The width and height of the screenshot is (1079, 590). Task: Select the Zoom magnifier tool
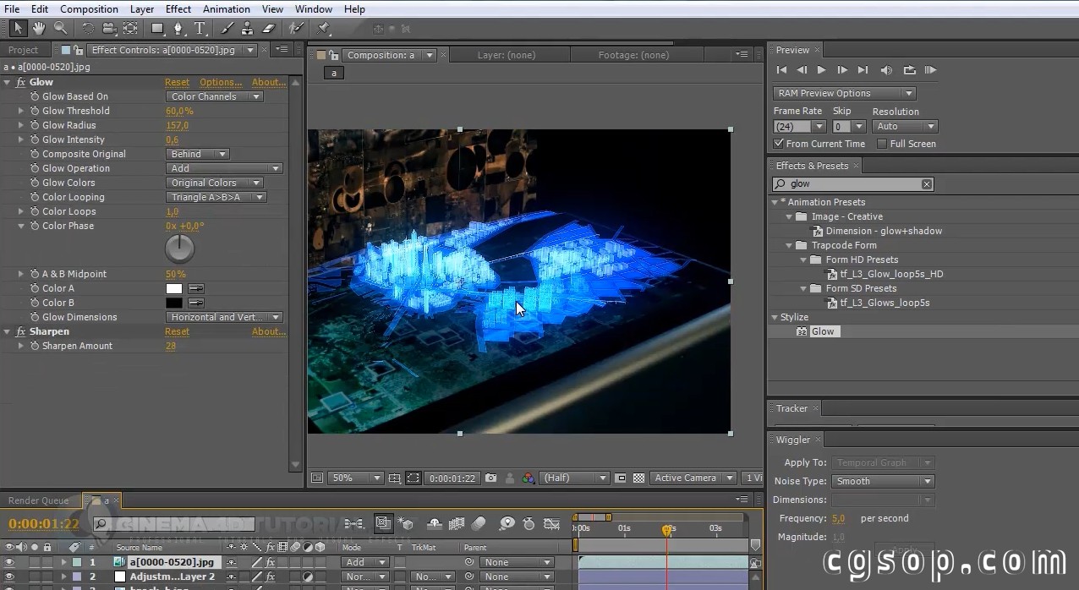point(60,29)
